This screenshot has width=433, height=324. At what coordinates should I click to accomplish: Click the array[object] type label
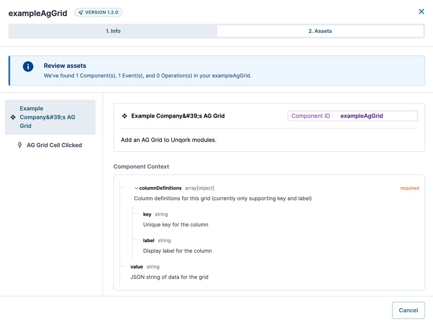pos(199,188)
